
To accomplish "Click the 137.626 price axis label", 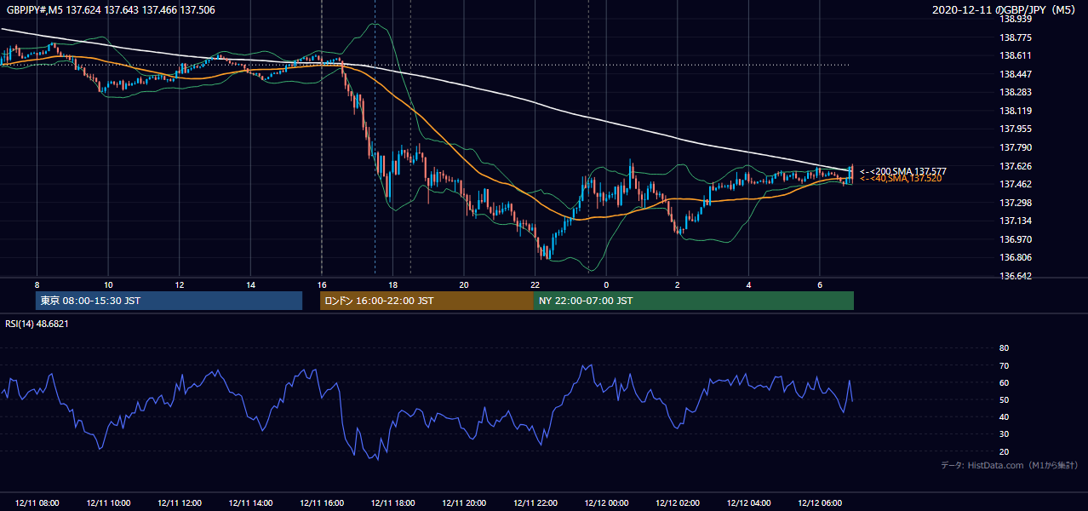I will click(x=1016, y=166).
